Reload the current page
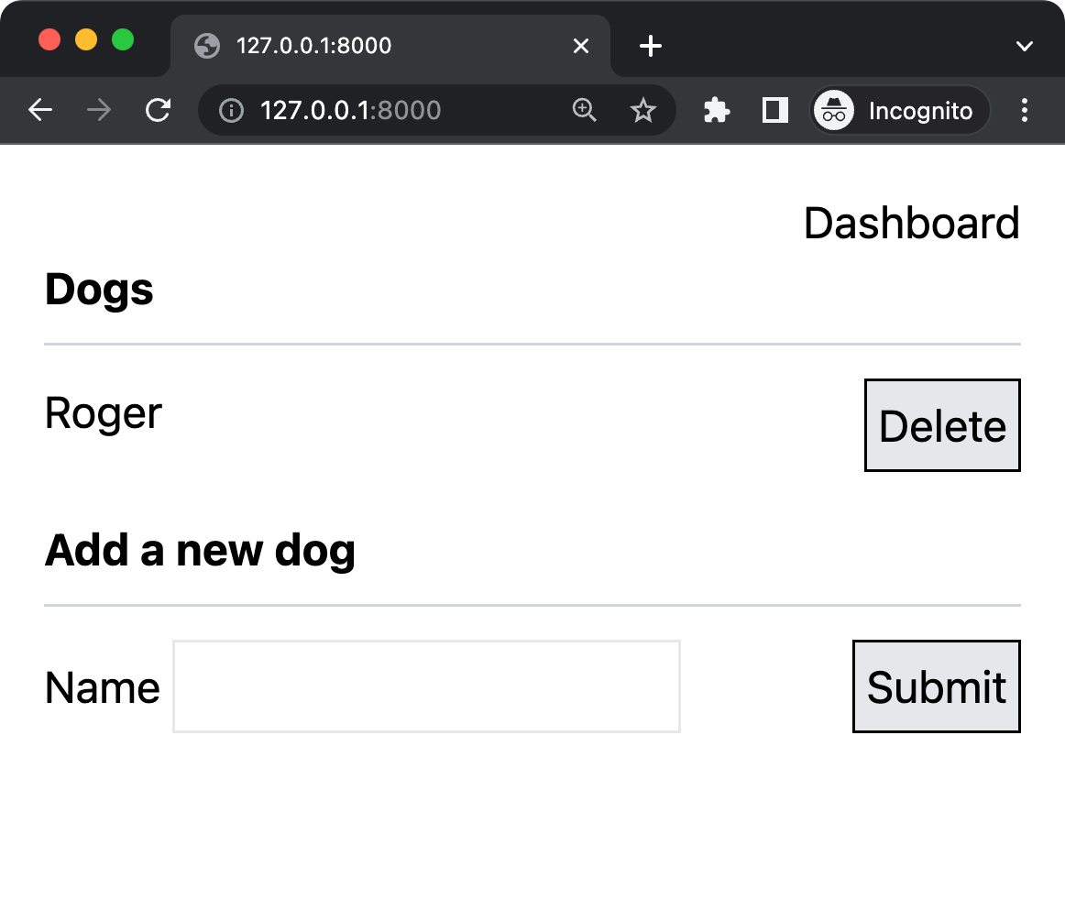Image resolution: width=1065 pixels, height=922 pixels. (159, 111)
